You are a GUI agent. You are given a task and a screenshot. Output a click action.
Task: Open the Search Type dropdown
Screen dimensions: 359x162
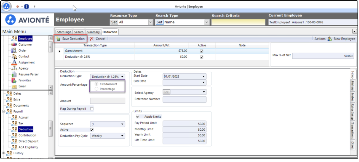[207, 22]
